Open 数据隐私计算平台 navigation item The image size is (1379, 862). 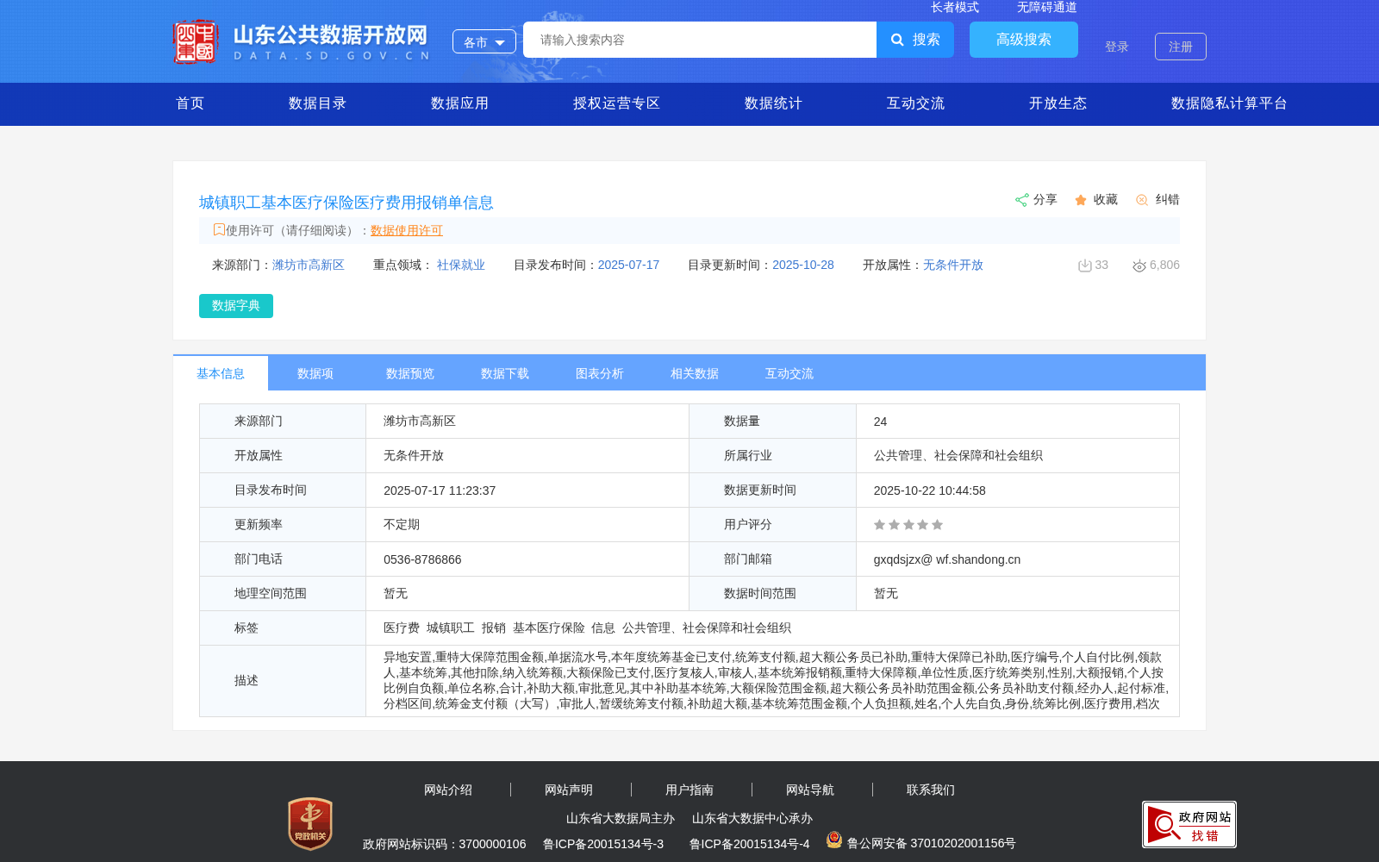1230,103
